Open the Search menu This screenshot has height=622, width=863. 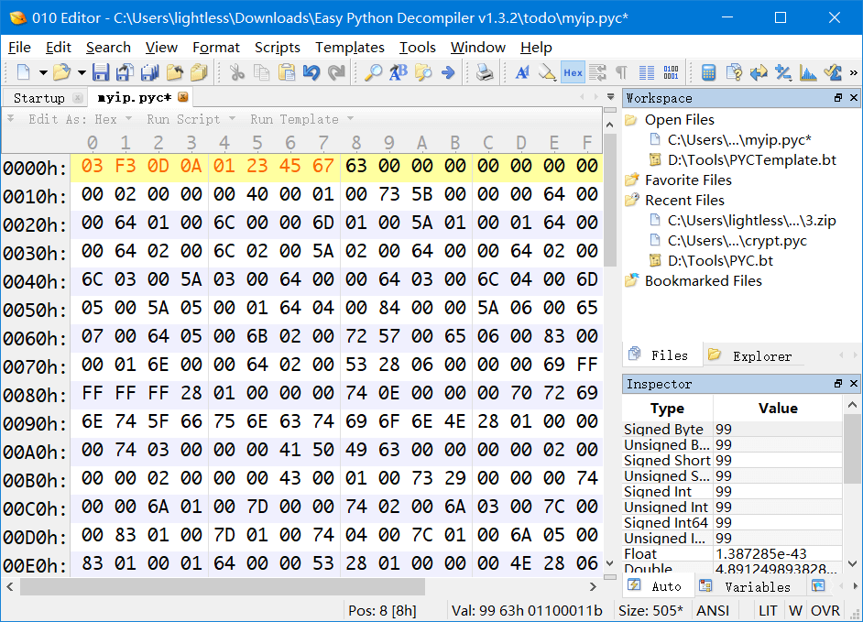pyautogui.click(x=108, y=48)
